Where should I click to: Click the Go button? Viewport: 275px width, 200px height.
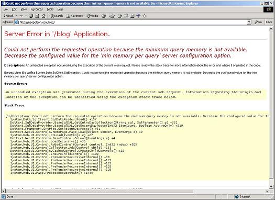point(258,22)
